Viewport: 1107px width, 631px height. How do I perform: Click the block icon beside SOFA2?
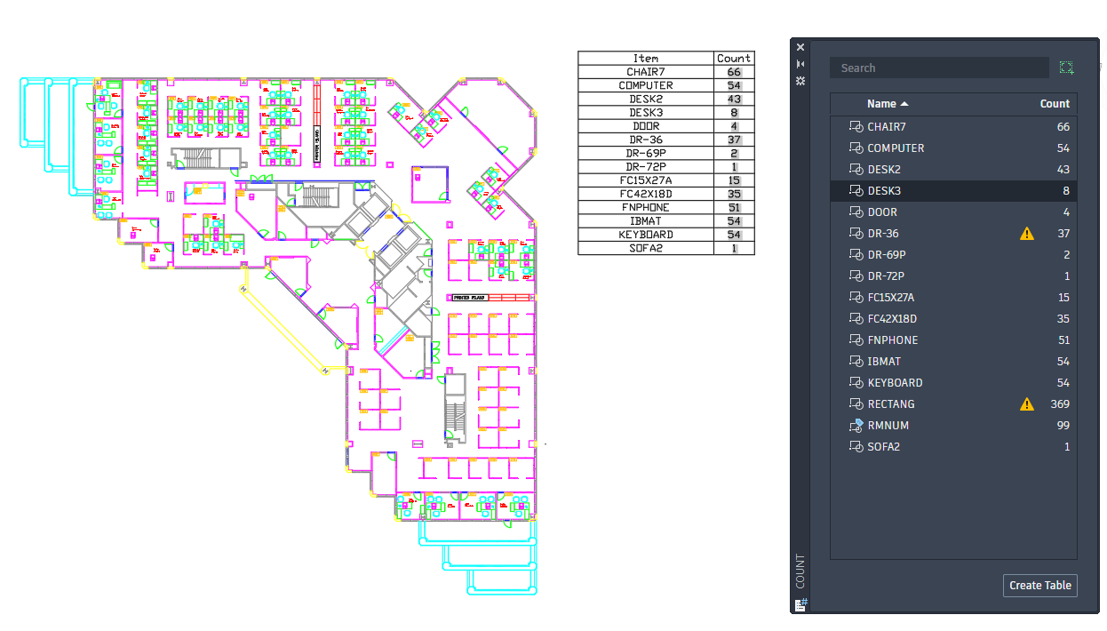(x=855, y=446)
